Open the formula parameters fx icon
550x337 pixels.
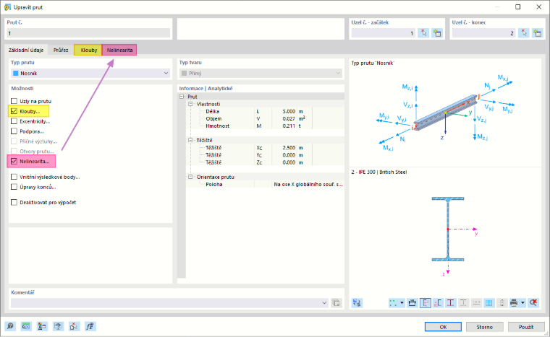90,326
